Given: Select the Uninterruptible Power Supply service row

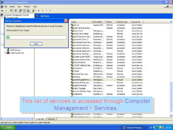Looking at the screenshot, I should coord(107,80).
